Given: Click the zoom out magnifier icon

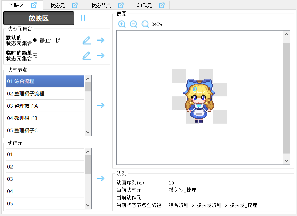Looking at the screenshot, I should coord(133,24).
